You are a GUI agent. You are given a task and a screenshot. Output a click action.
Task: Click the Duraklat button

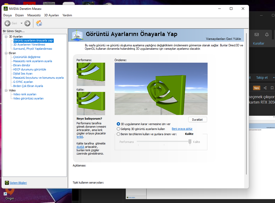tap(198, 120)
